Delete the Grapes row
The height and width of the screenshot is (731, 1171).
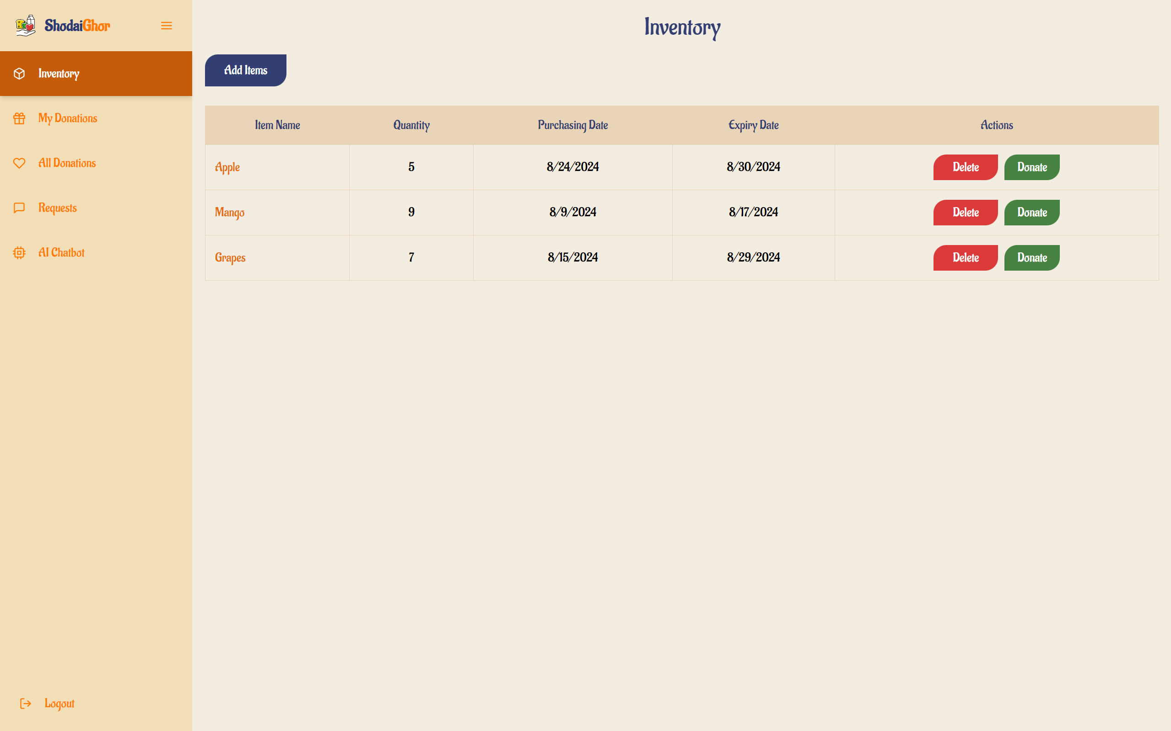(x=965, y=258)
